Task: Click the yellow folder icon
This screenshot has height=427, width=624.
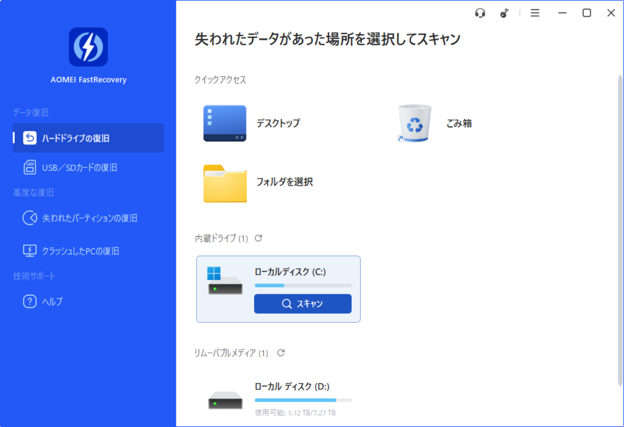Action: 225,183
